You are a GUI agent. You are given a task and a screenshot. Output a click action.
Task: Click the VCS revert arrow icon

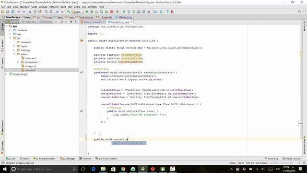149,12
